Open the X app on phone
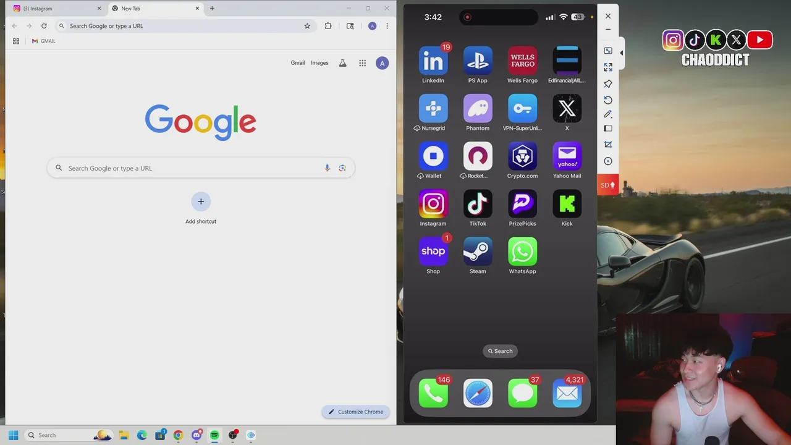Image resolution: width=791 pixels, height=445 pixels. pyautogui.click(x=567, y=109)
